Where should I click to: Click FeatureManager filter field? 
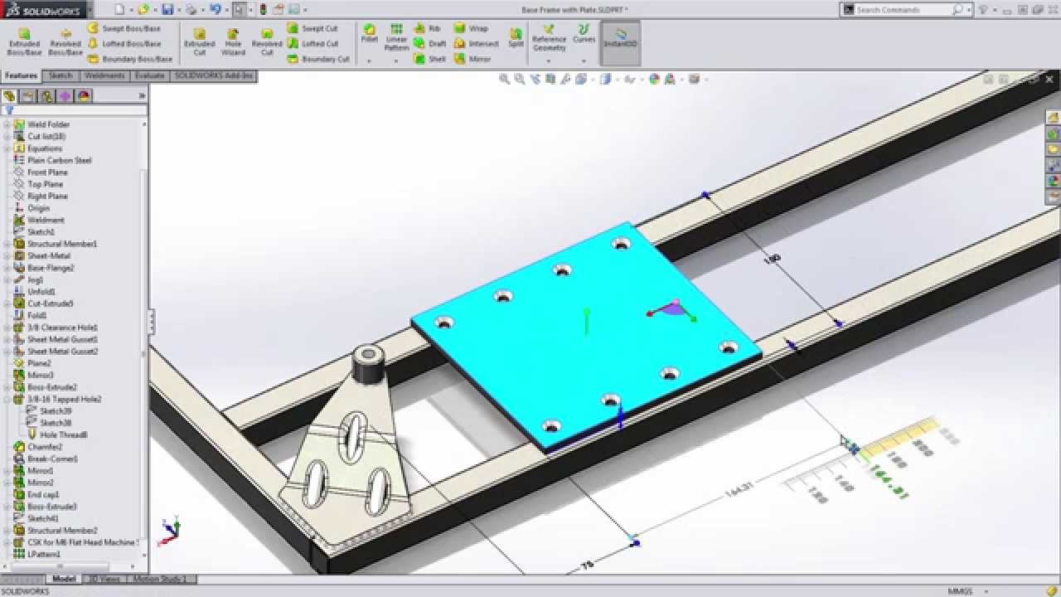tap(75, 110)
